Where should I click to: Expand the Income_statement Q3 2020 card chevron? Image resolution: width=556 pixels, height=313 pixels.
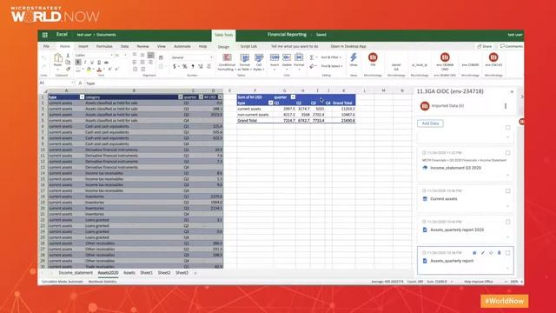pos(507,176)
